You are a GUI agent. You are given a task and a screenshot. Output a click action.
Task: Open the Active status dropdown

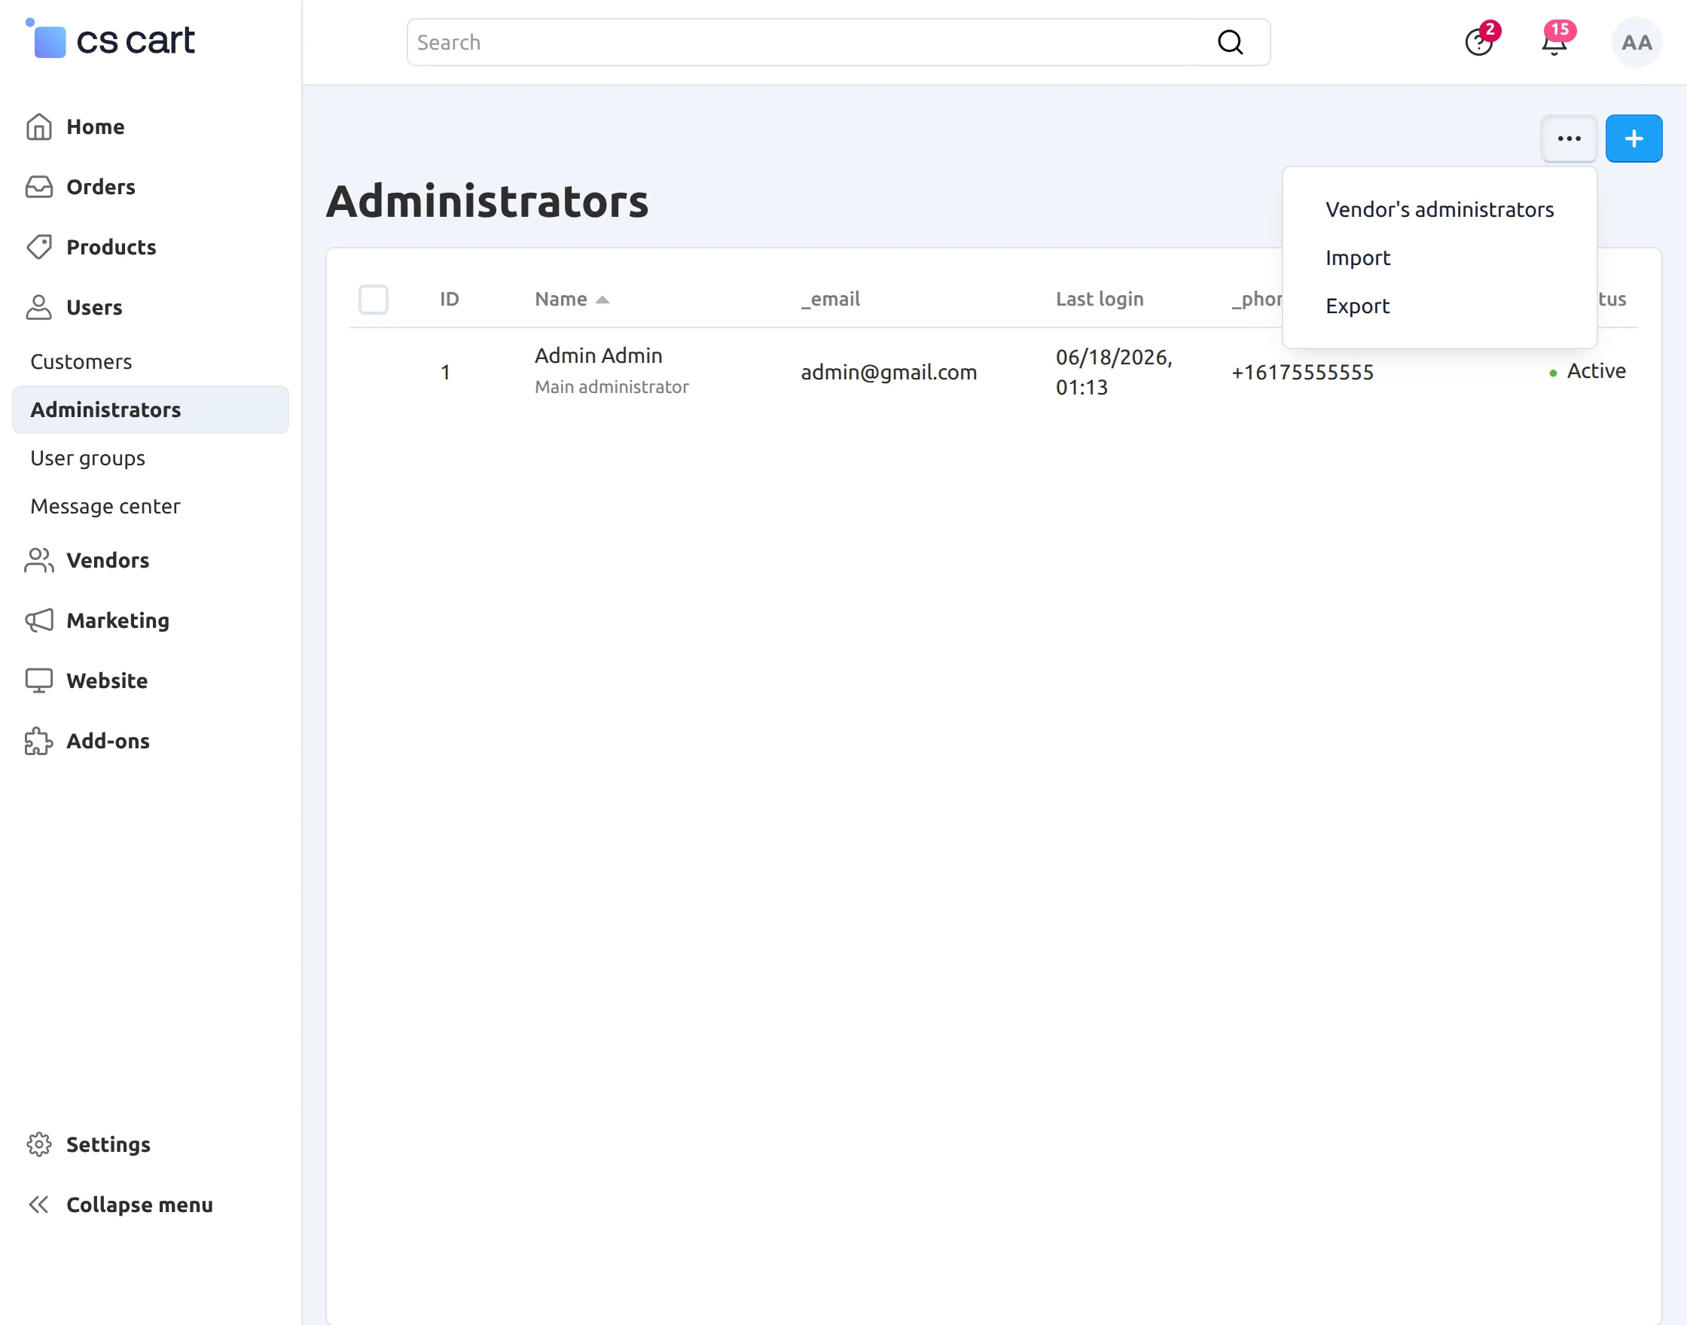click(1587, 371)
